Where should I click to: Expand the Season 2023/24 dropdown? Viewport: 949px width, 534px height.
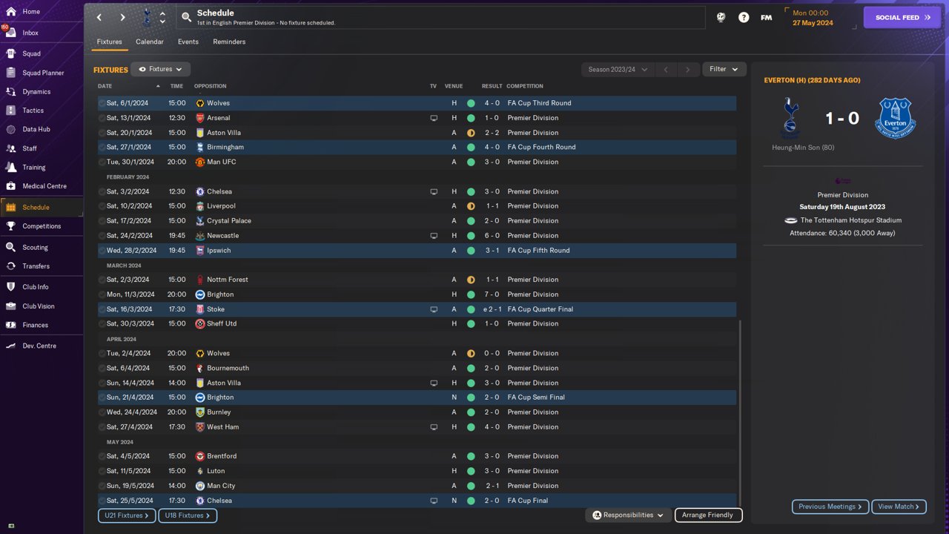click(x=618, y=70)
